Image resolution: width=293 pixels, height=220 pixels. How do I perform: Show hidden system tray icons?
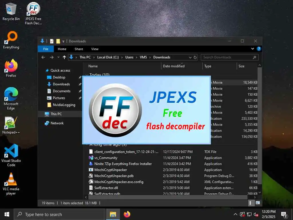pos(235,214)
